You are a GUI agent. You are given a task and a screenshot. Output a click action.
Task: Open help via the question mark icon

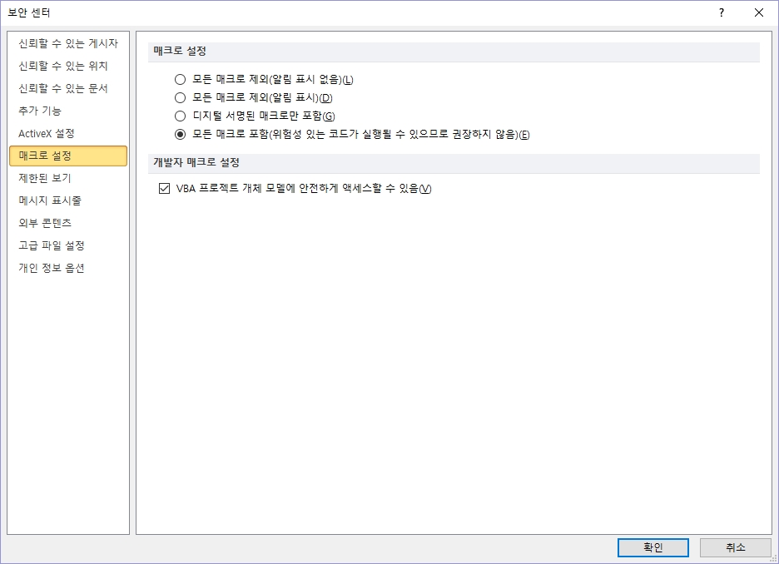722,13
